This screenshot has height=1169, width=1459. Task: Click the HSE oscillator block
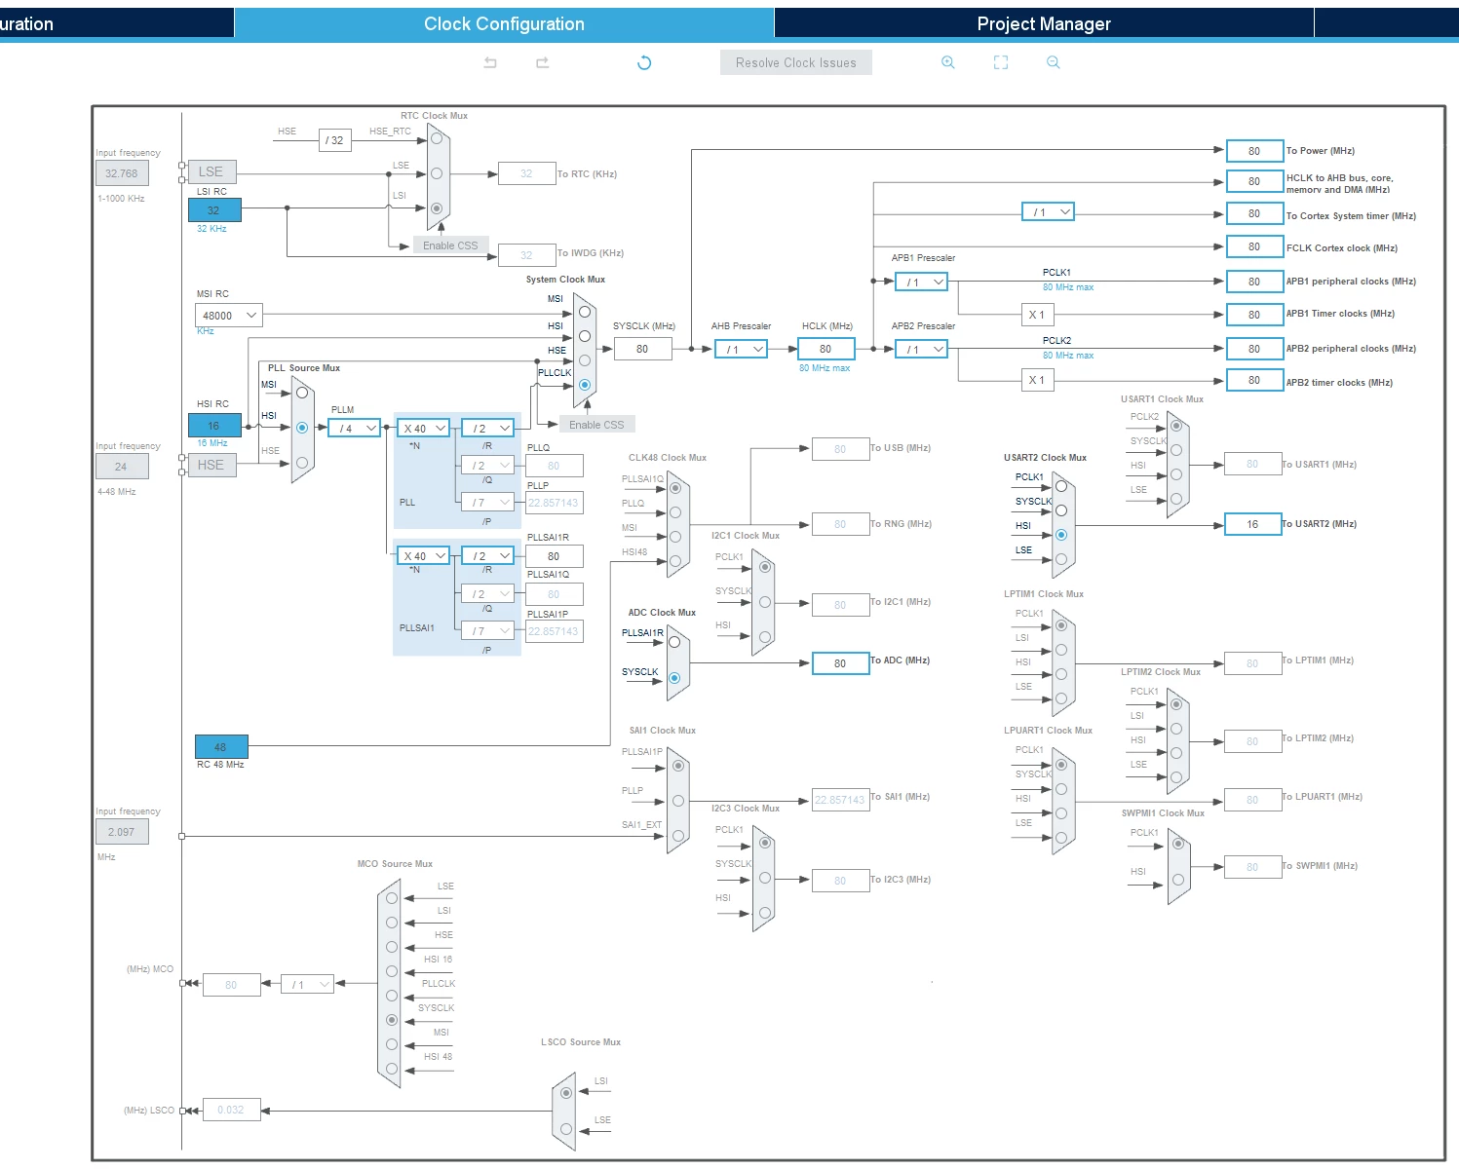pyautogui.click(x=211, y=466)
